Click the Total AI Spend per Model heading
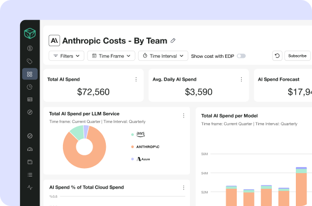 point(229,116)
